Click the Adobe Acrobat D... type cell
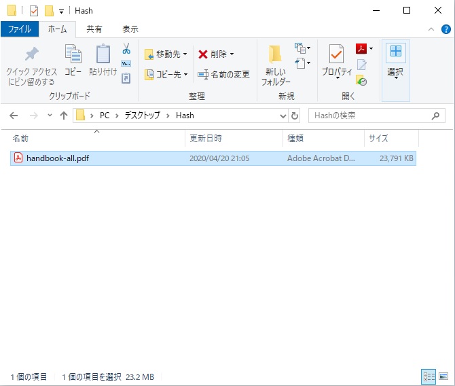Image resolution: width=455 pixels, height=386 pixels. (321, 158)
